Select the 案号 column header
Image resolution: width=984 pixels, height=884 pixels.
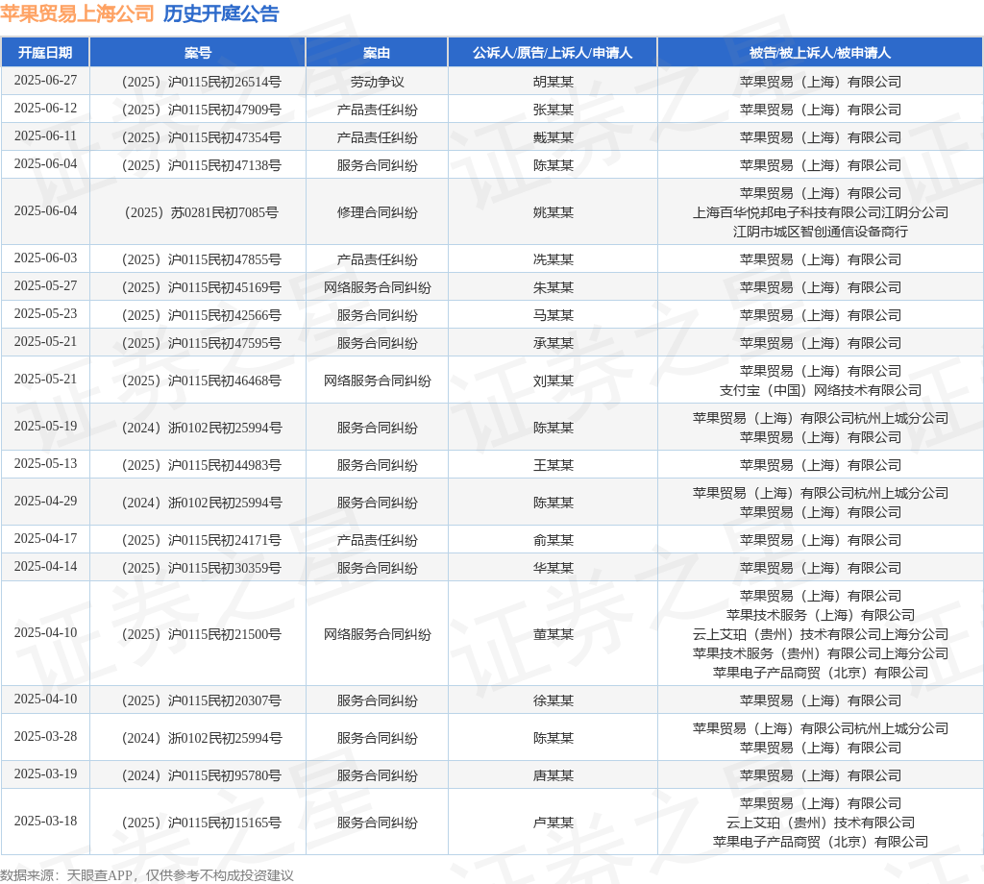(x=198, y=53)
